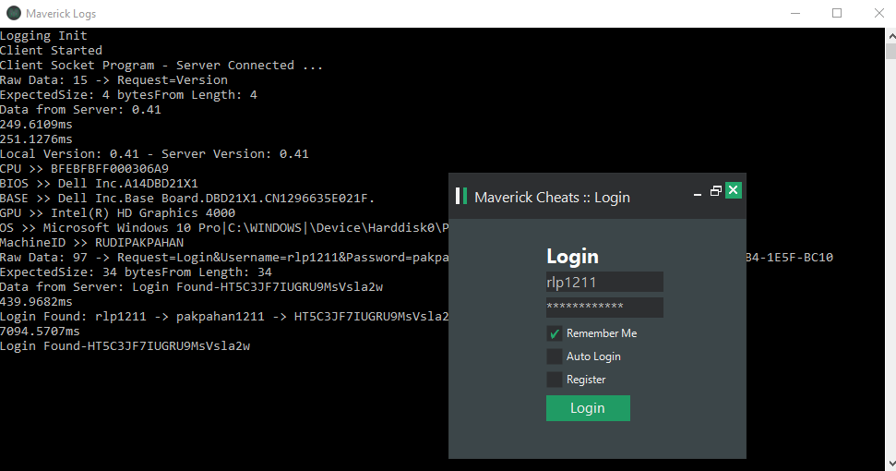Image resolution: width=896 pixels, height=471 pixels.
Task: Focus the username field containing rlp1211
Action: pyautogui.click(x=604, y=282)
